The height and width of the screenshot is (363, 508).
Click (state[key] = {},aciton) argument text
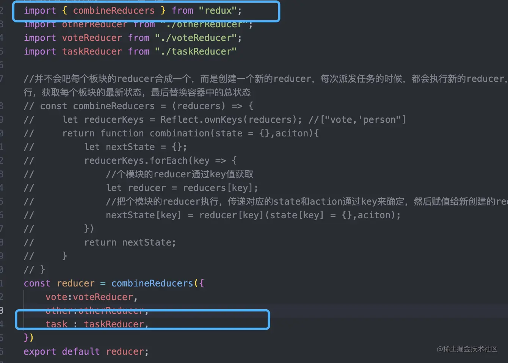tap(333, 215)
